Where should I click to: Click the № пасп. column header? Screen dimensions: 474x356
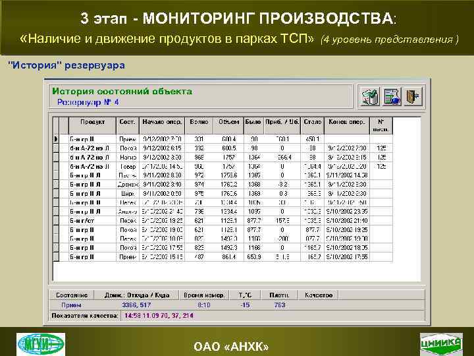coord(381,126)
